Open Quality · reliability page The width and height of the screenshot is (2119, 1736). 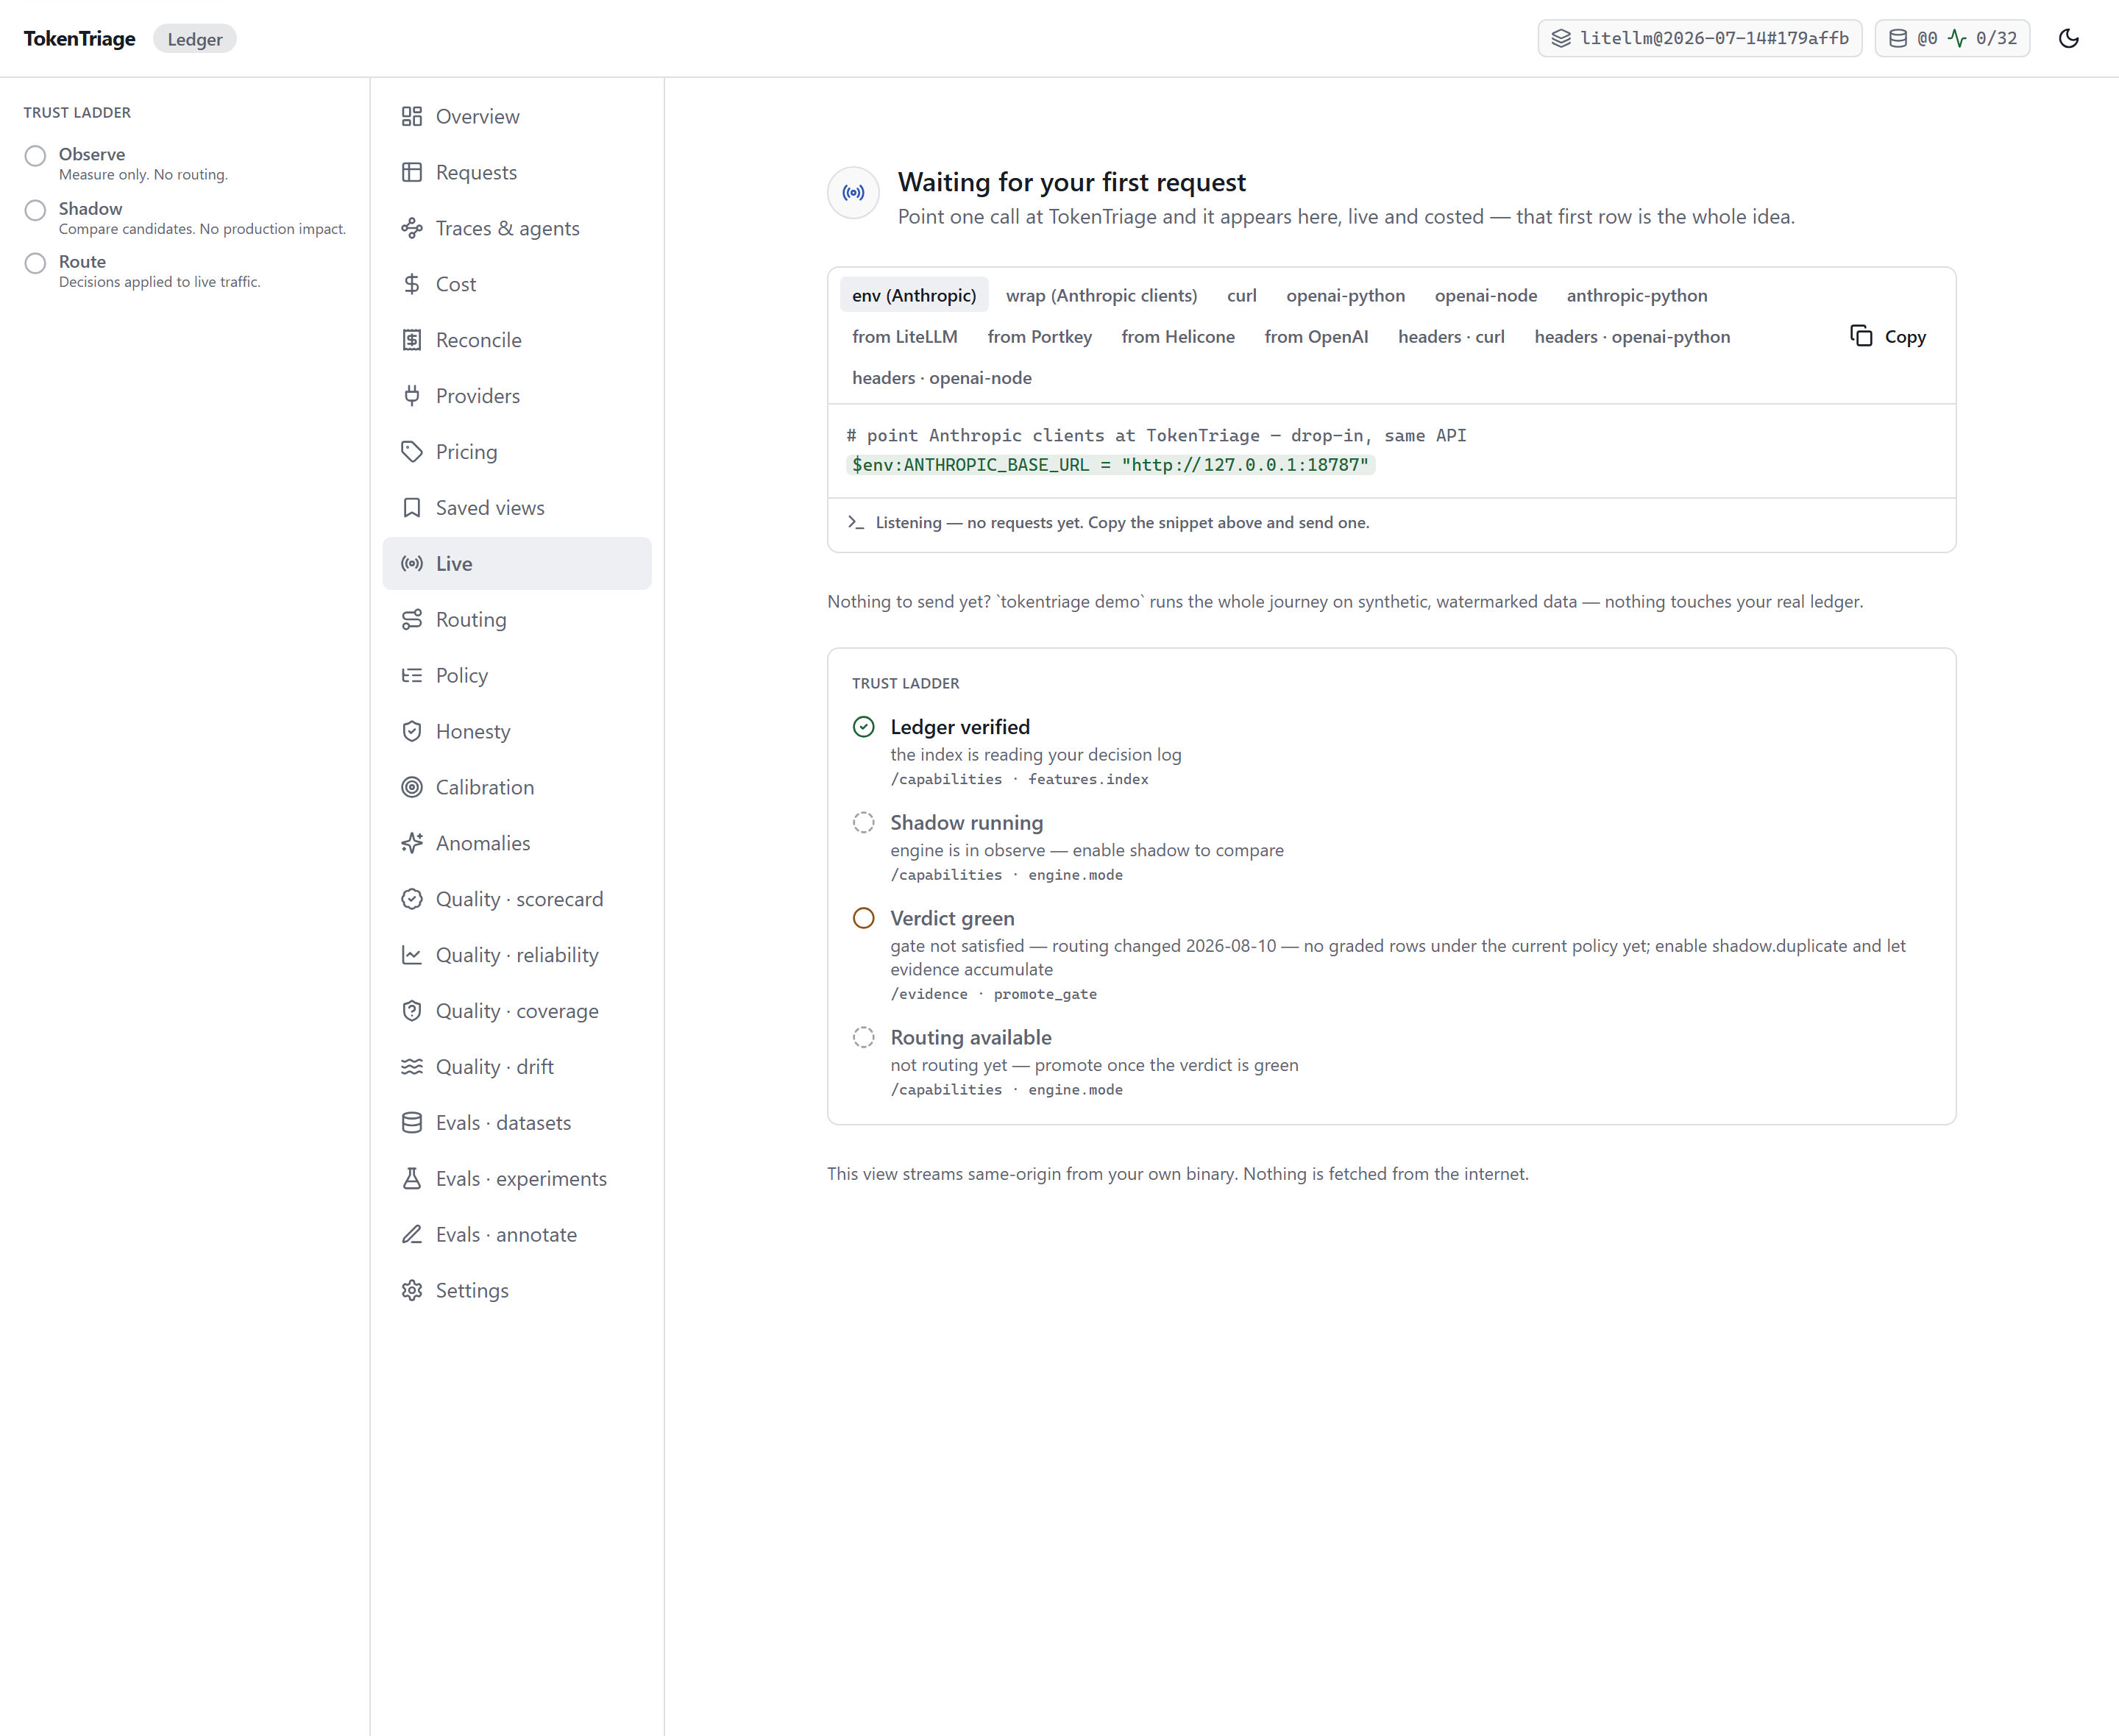tap(517, 955)
